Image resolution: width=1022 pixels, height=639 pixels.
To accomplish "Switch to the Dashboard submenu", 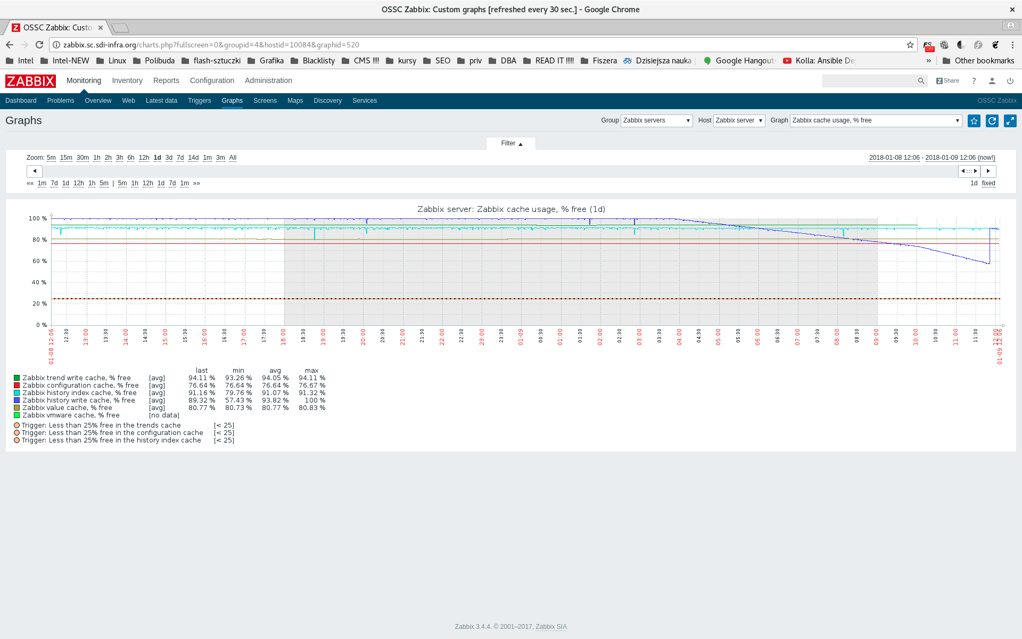I will click(x=21, y=101).
